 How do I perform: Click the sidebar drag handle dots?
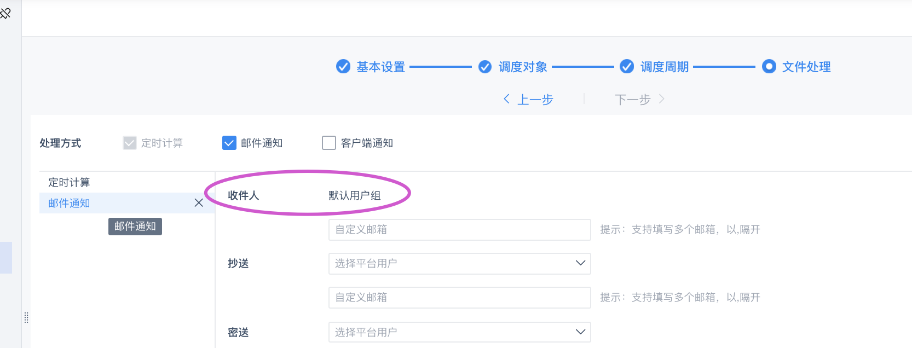pyautogui.click(x=26, y=318)
